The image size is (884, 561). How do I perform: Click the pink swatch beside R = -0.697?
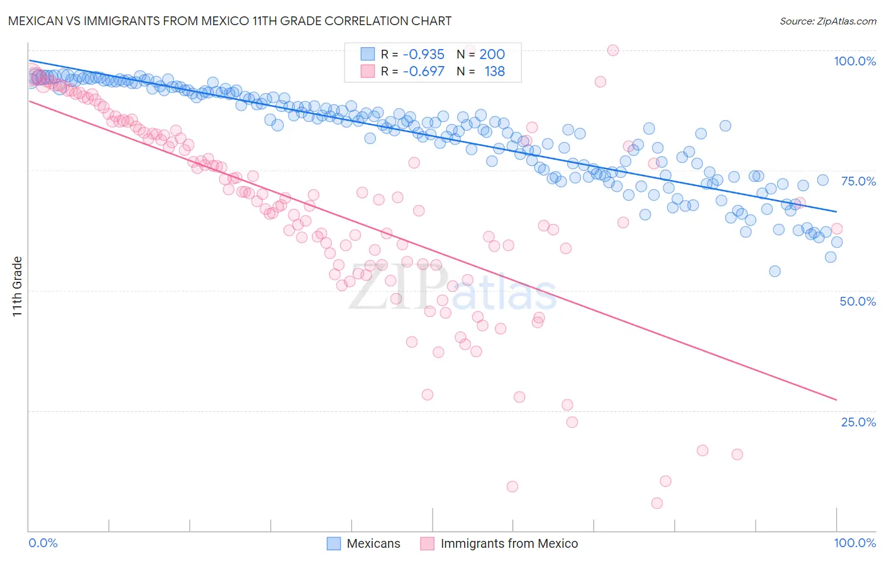click(368, 71)
